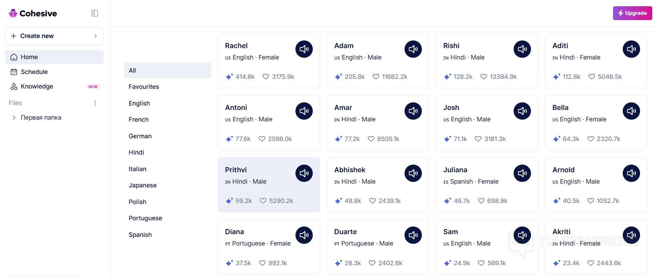The image size is (656, 277).
Task: Select the Favourites filter
Action: (x=144, y=87)
